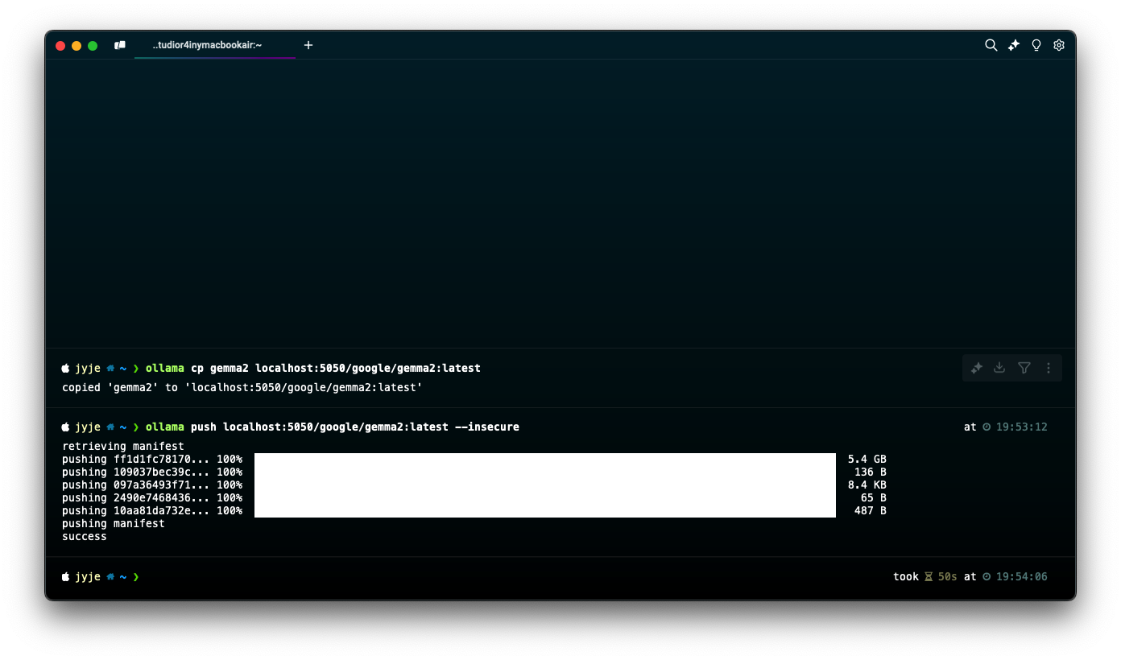Open the settings gear icon
Image resolution: width=1121 pixels, height=660 pixels.
point(1059,45)
